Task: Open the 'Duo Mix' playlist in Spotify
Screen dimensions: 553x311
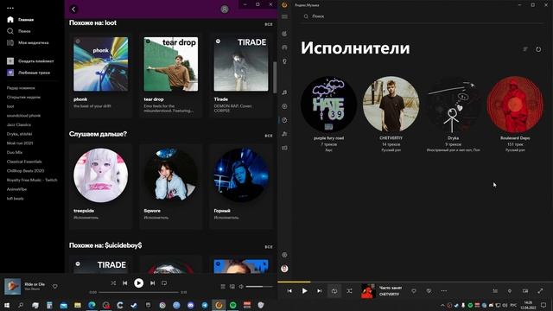Action: pyautogui.click(x=15, y=152)
